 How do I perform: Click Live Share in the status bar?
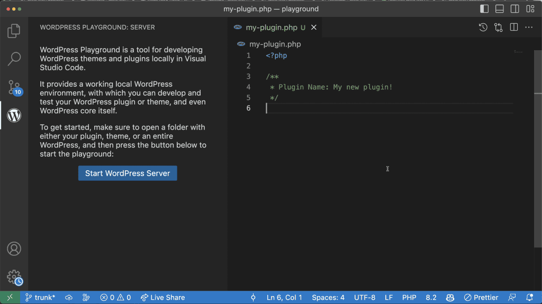(x=162, y=298)
